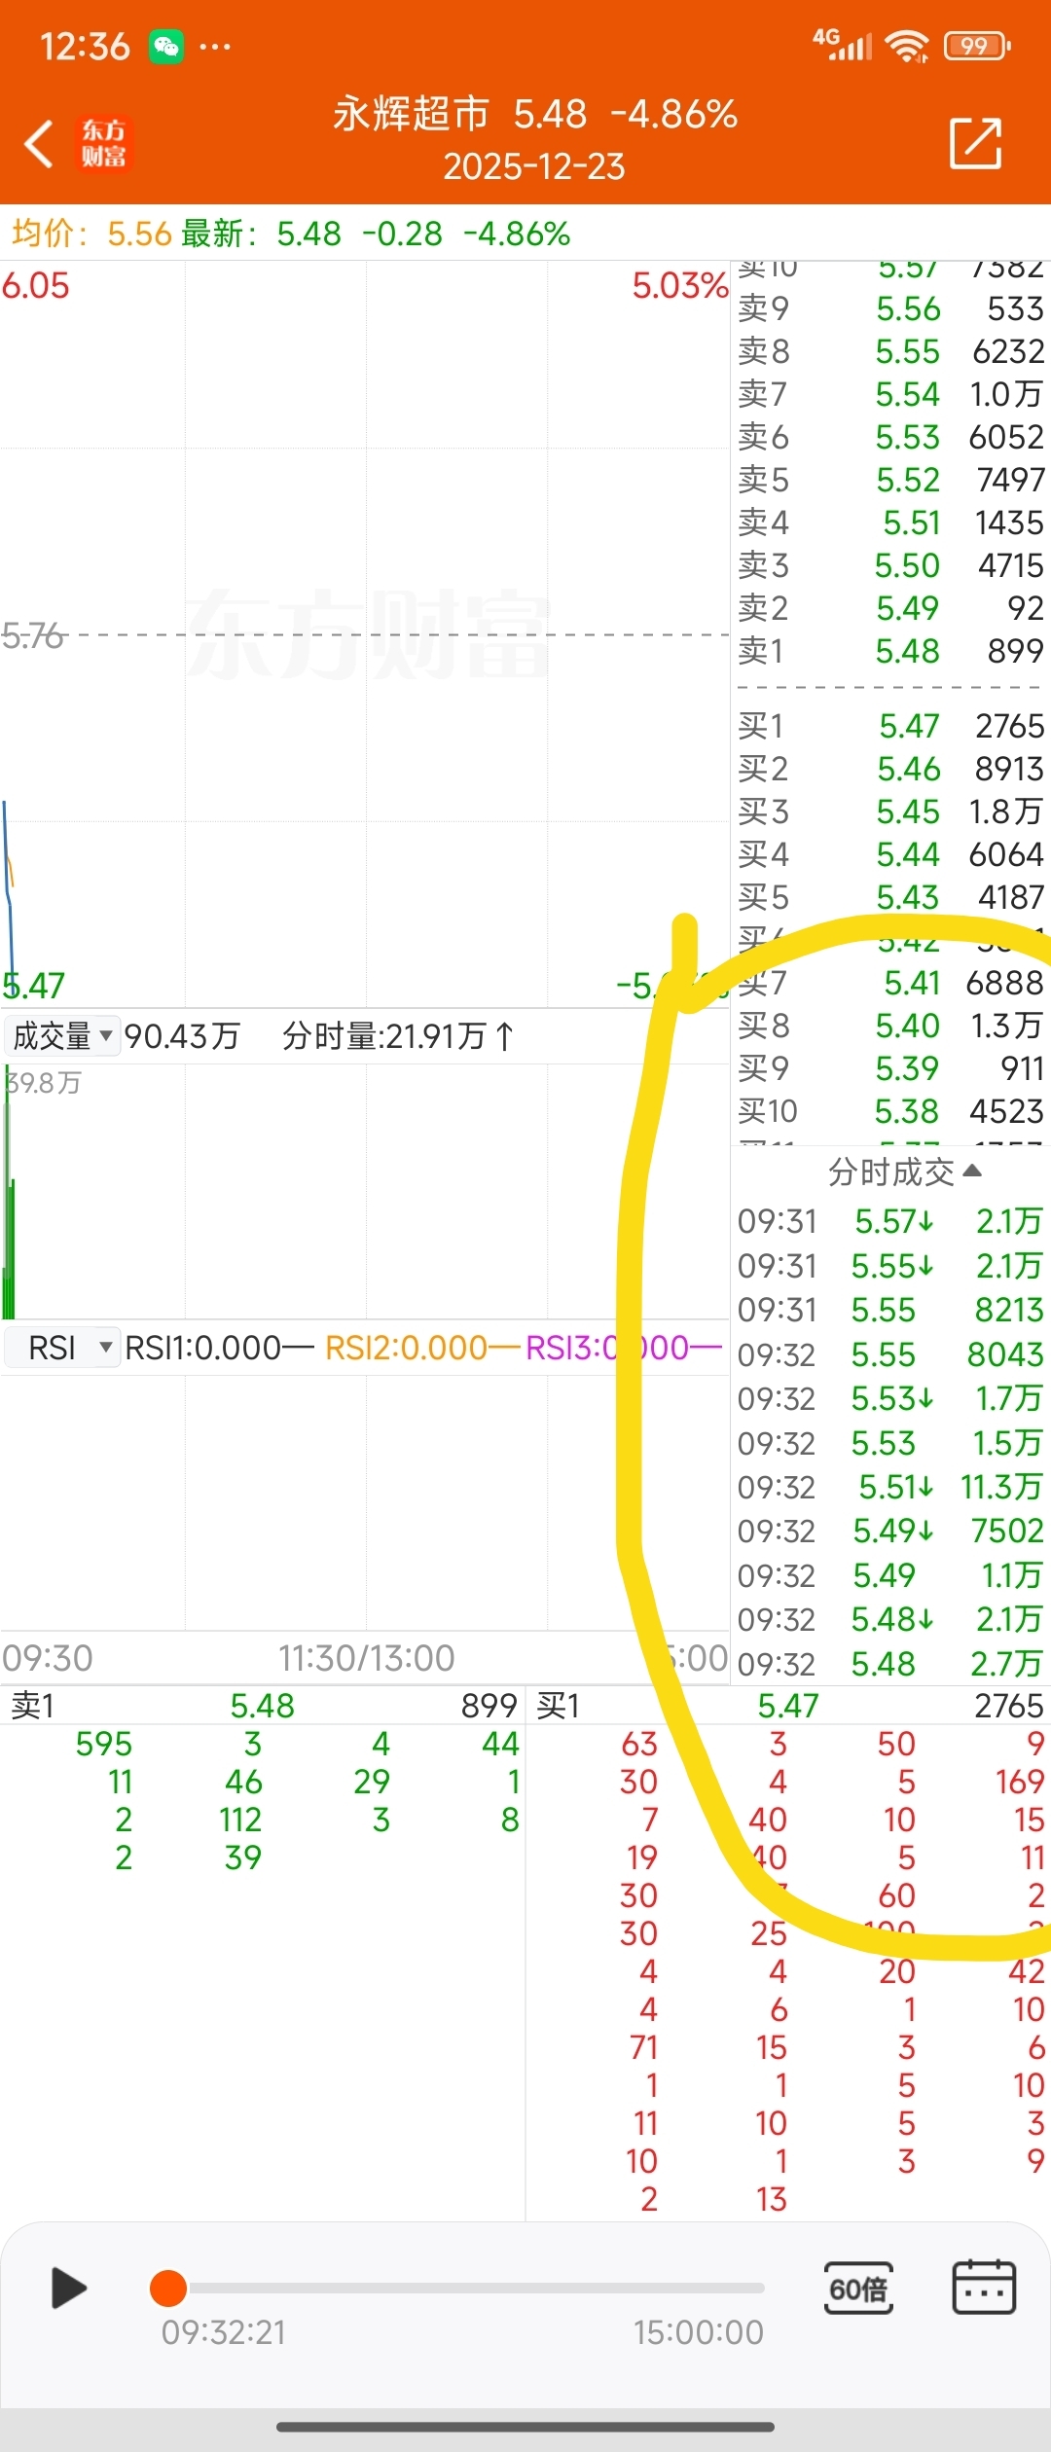Tap the 5.03% upper percent label
This screenshot has height=2452, width=1051.
pyautogui.click(x=679, y=285)
